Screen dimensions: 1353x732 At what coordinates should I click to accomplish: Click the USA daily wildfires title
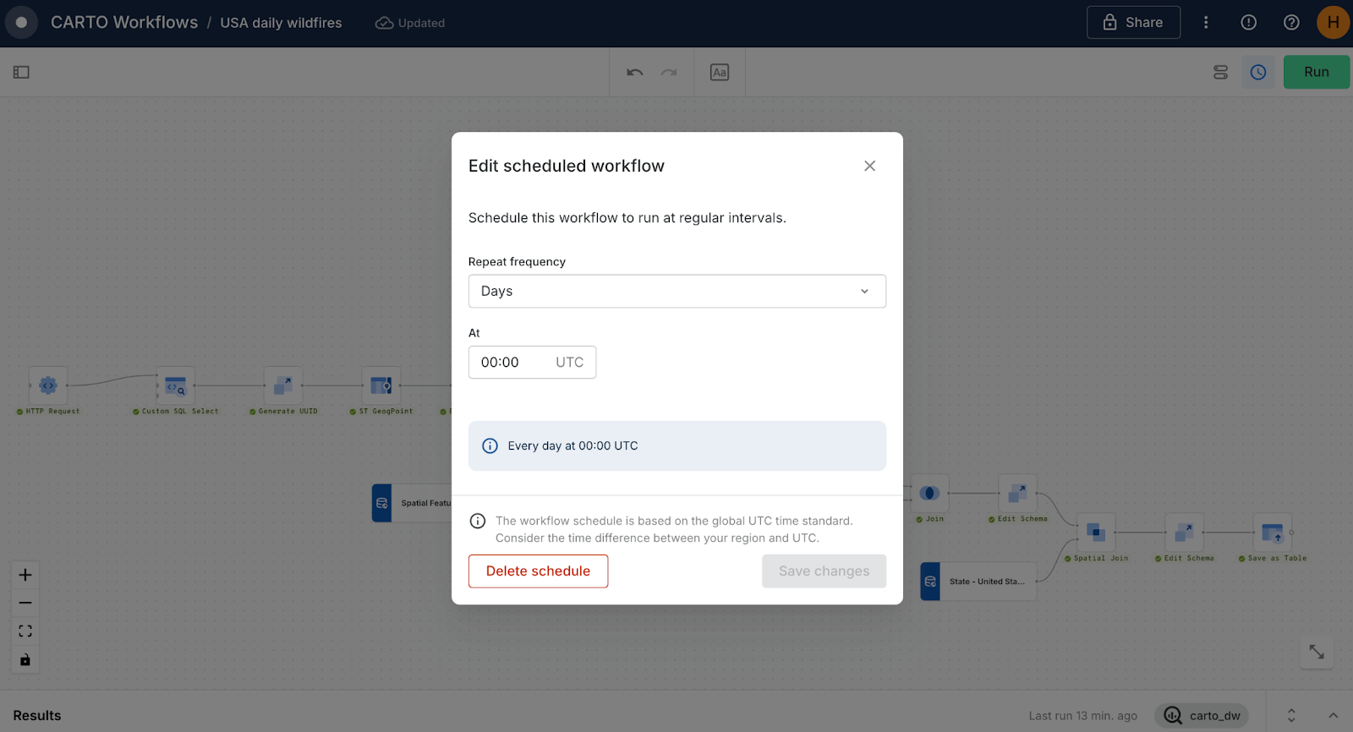click(x=282, y=23)
